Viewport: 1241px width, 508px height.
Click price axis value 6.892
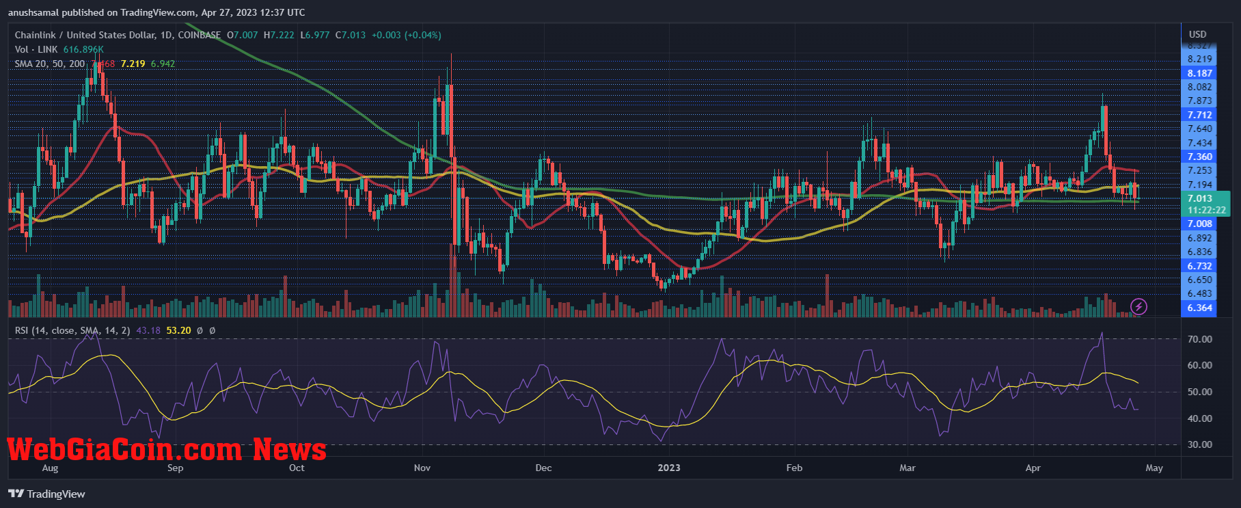(x=1200, y=238)
